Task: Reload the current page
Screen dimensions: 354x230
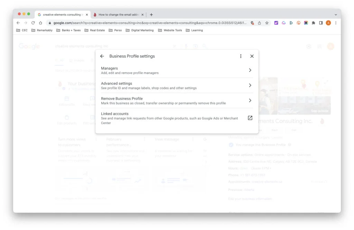Action: (33, 23)
